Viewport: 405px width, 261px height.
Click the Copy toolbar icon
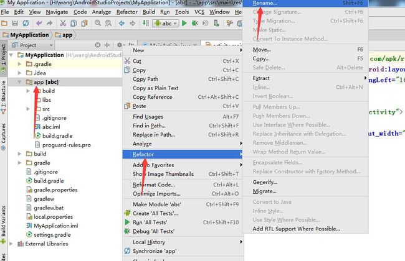tap(74, 23)
